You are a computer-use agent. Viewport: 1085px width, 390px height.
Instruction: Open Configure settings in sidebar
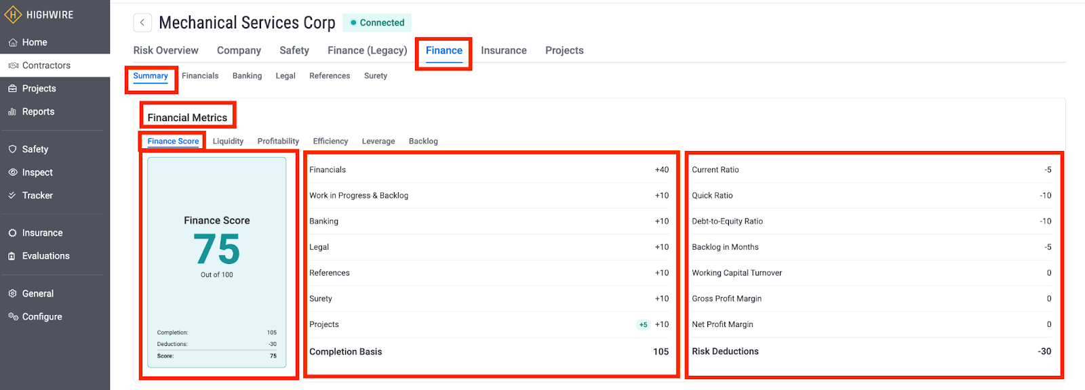coord(41,317)
